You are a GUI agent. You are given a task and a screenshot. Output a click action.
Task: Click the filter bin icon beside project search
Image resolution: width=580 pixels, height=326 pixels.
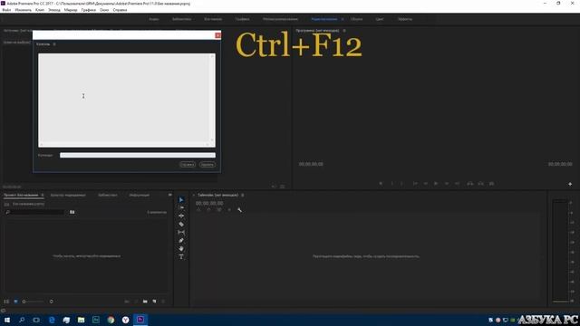(x=72, y=212)
